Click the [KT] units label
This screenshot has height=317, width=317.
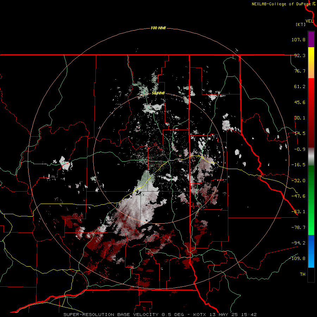[301, 24]
